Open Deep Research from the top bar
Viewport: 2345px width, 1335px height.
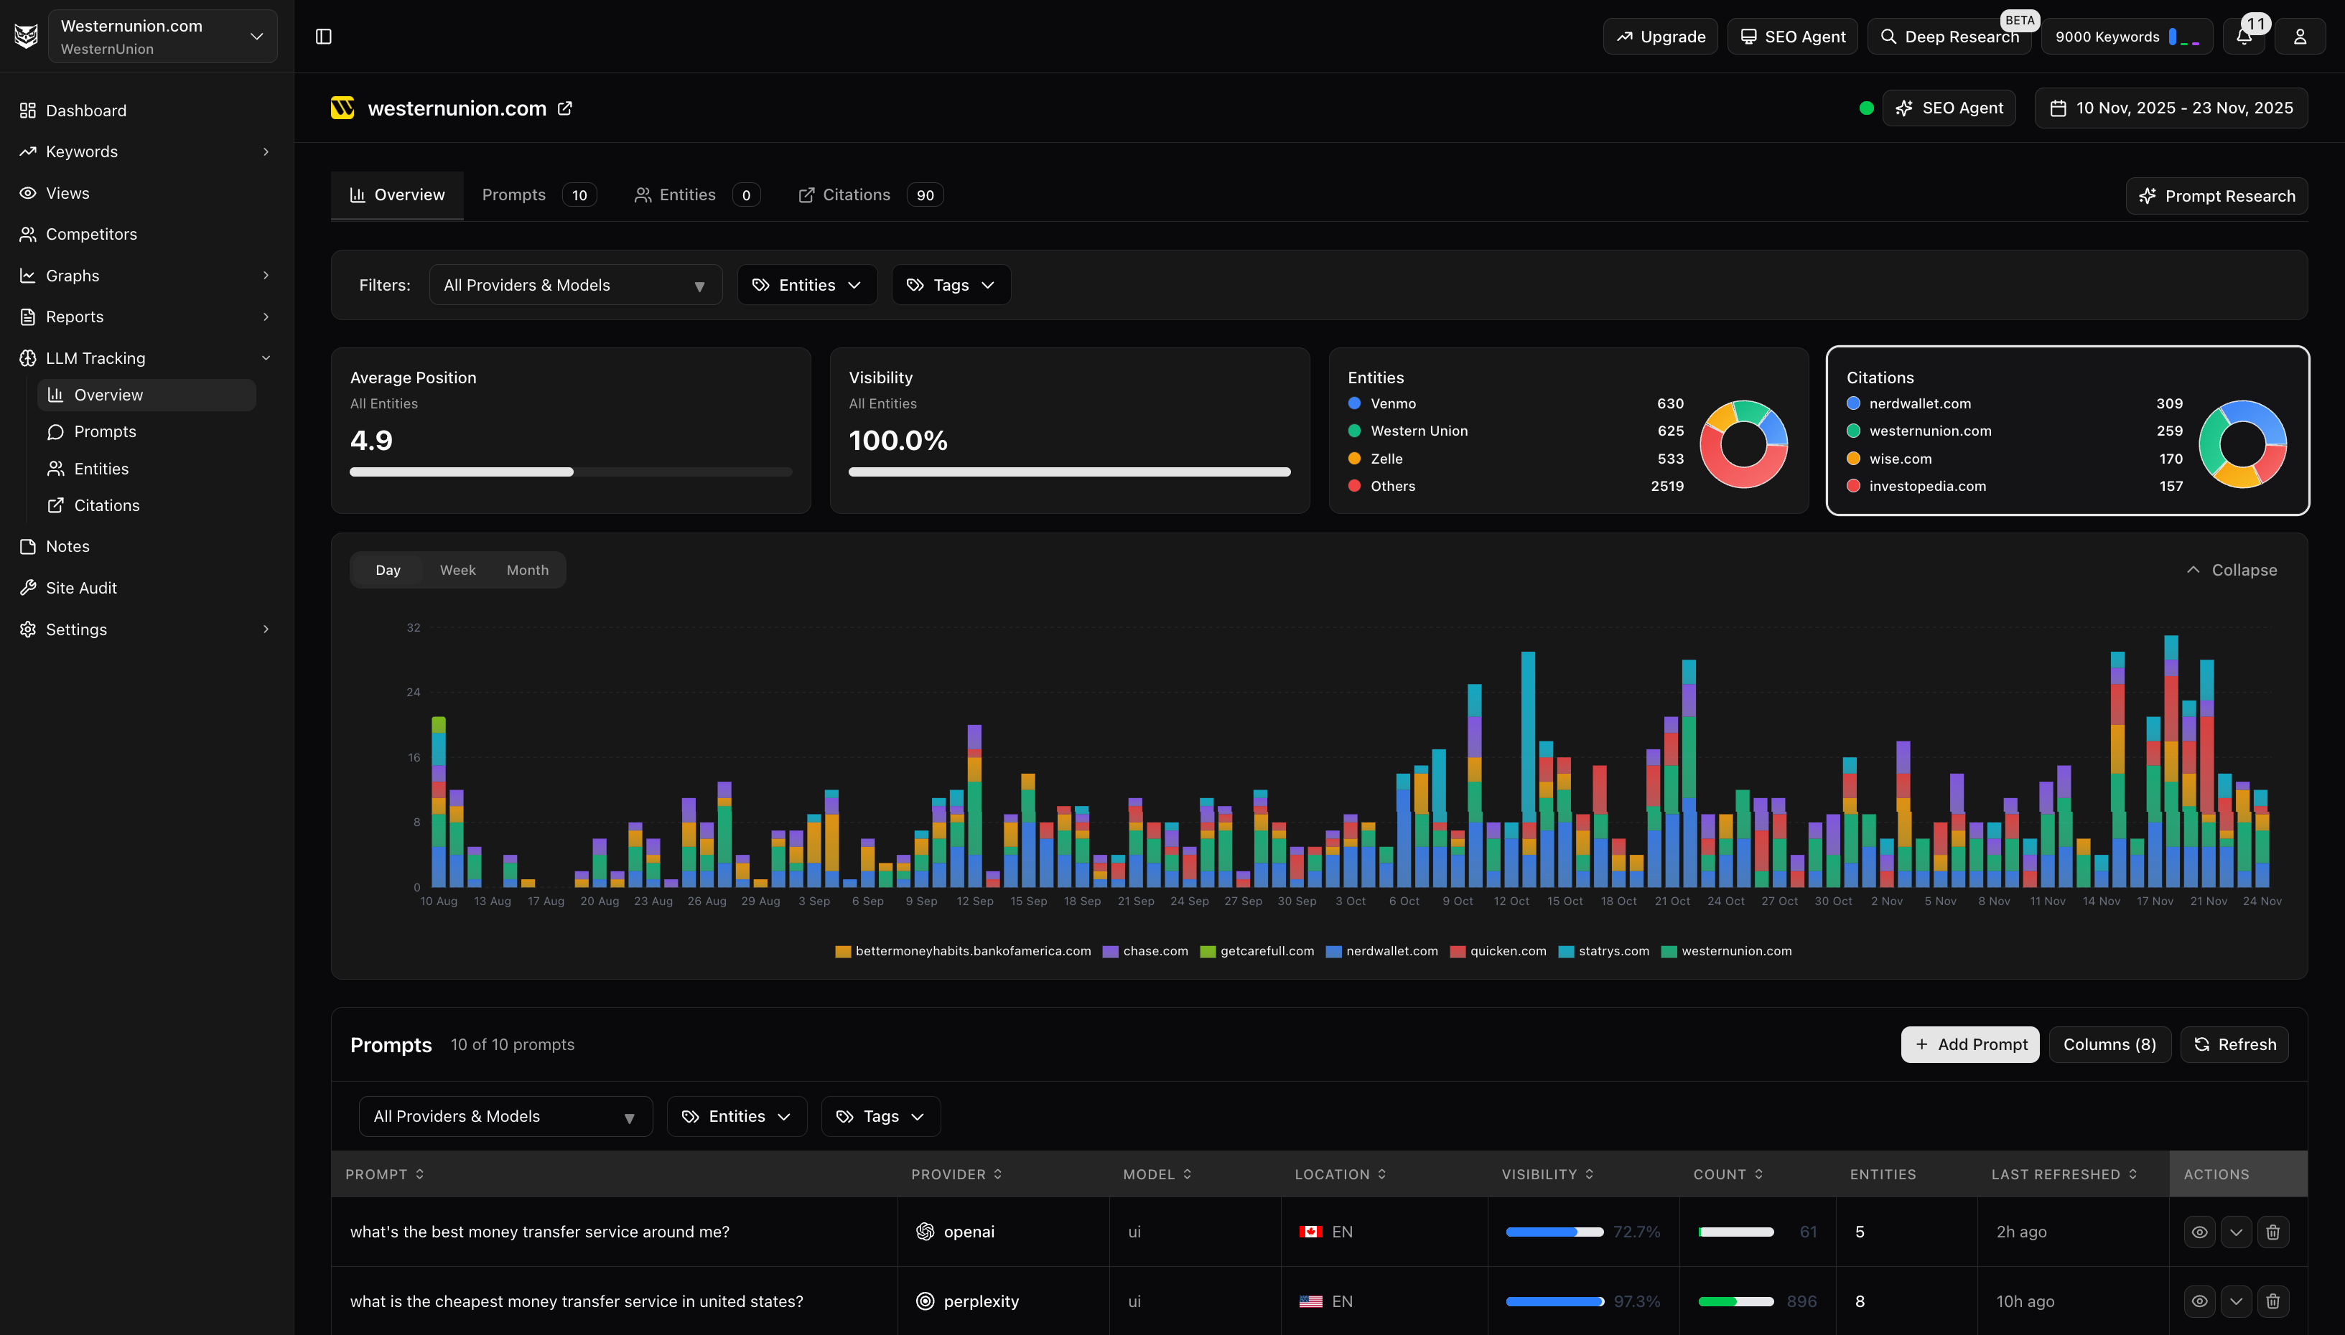click(1949, 37)
